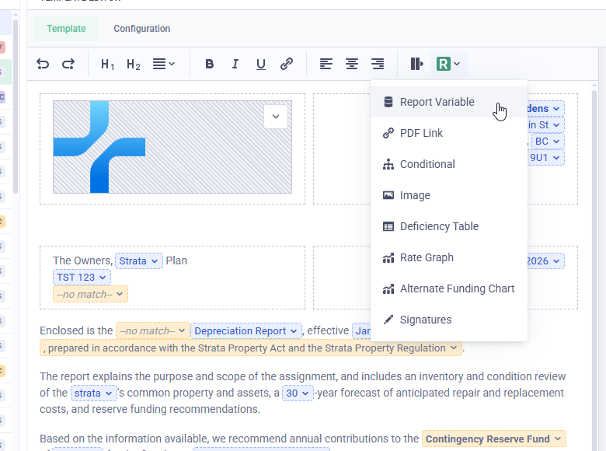Open the Contingency Reserve Fund dropdown
This screenshot has height=451, width=606.
[x=493, y=439]
